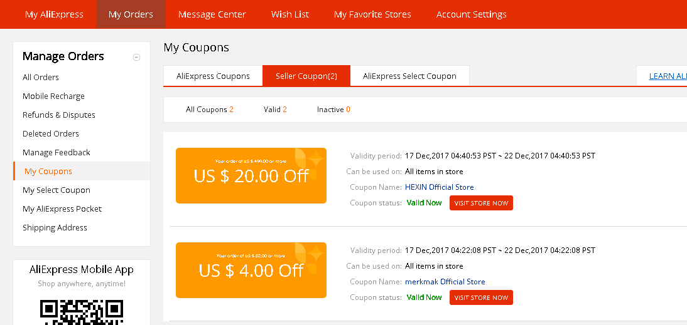687x325 pixels.
Task: Open Refunds & Disputes in sidebar
Action: [x=59, y=115]
